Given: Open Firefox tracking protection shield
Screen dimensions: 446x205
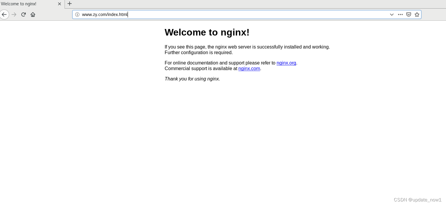Looking at the screenshot, I should pos(409,14).
